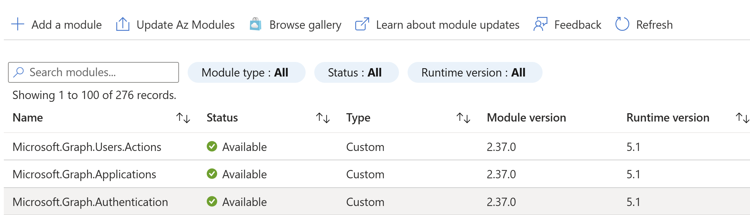Open the Runtime version filter pill
Image resolution: width=750 pixels, height=215 pixels.
[x=475, y=72]
